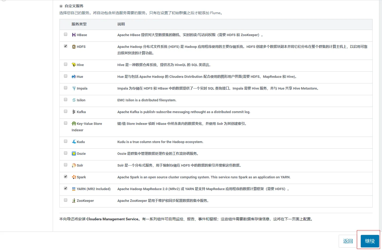382x250 pixels.
Task: Check the Hive service checkbox
Action: tap(66, 64)
